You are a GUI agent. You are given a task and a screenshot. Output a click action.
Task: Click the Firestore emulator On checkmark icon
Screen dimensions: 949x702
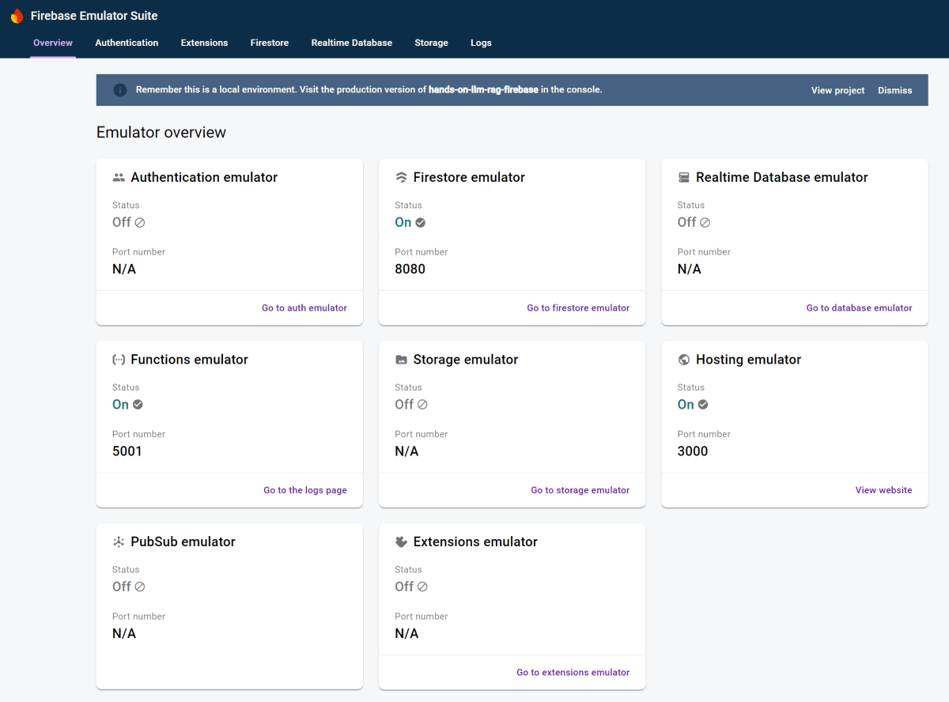421,223
